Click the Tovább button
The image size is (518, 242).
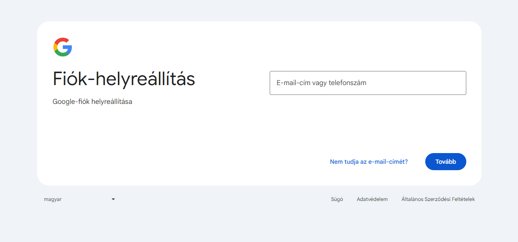[445, 162]
